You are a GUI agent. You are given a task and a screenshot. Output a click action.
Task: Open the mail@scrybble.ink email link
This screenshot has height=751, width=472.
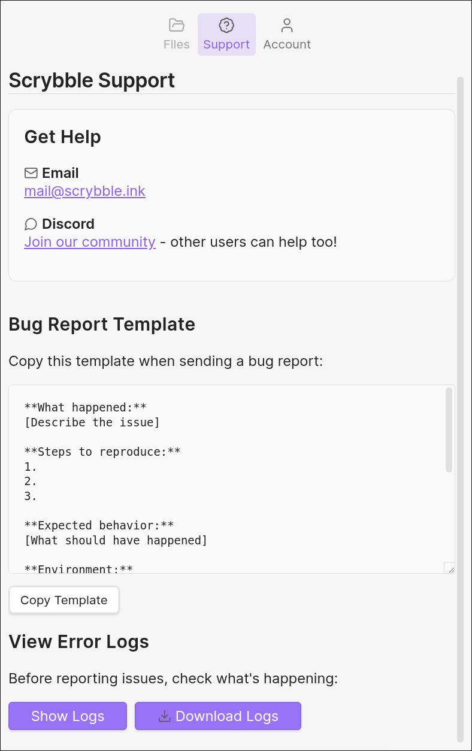tap(85, 191)
